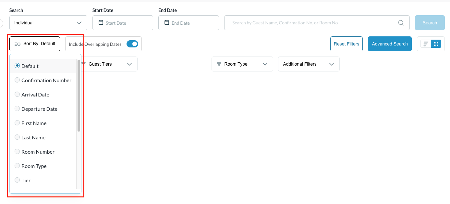
Task: Toggle Include Overlapping Dates switch
Action: (x=132, y=44)
